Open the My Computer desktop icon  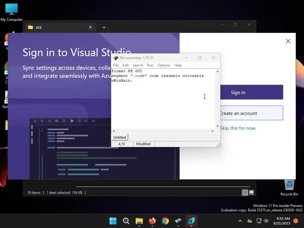coord(12,12)
